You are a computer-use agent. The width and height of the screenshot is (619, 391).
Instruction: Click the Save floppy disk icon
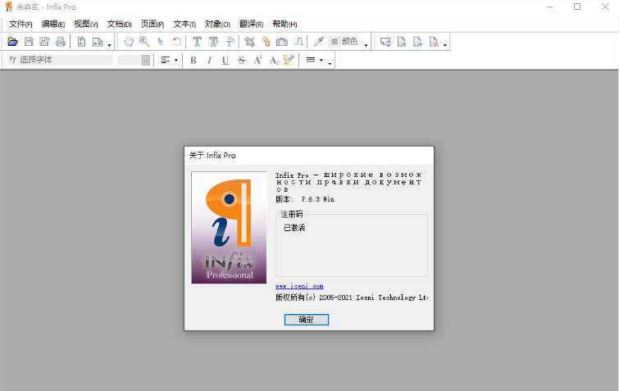(x=29, y=42)
